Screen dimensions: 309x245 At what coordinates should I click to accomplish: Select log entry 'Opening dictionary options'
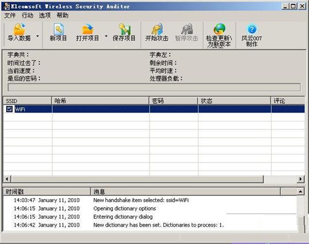(x=124, y=208)
